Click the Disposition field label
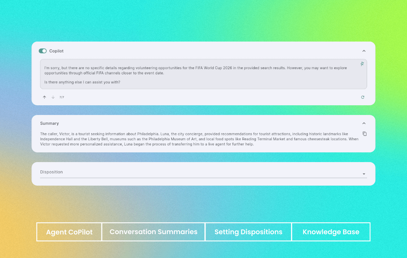The height and width of the screenshot is (258, 407). pos(52,172)
